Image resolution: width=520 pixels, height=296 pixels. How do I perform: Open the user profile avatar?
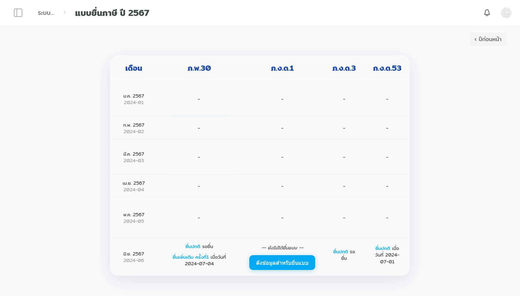tap(506, 13)
